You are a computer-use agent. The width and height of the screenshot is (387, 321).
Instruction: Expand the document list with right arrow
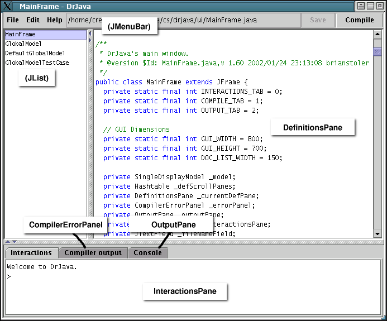point(90,40)
